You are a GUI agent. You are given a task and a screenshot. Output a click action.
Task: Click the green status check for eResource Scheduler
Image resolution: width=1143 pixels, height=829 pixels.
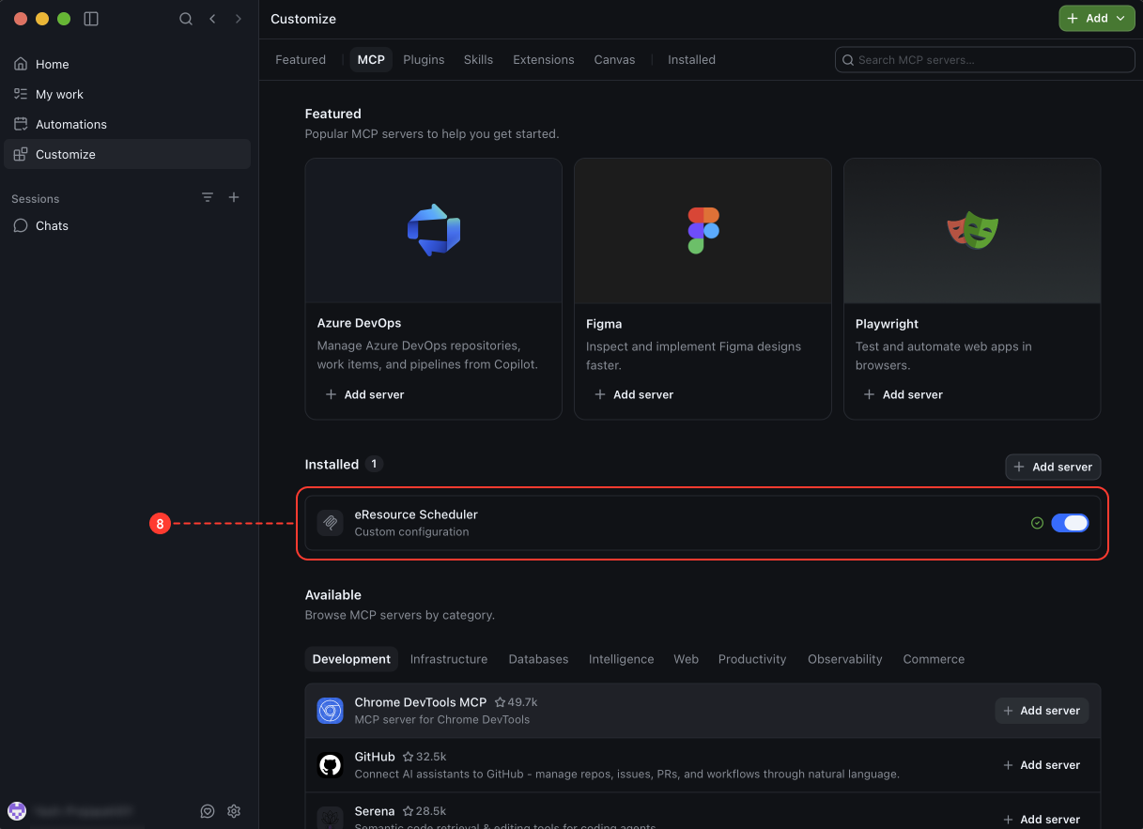[x=1037, y=523]
